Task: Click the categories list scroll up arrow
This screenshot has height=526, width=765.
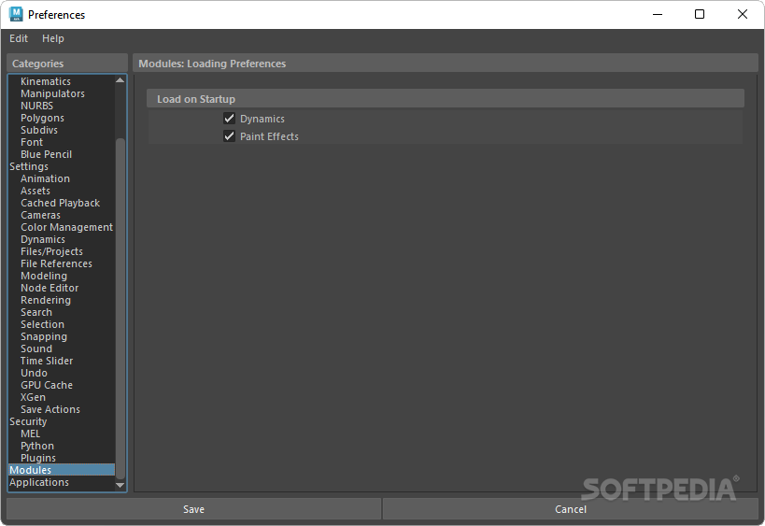Action: pyautogui.click(x=120, y=80)
